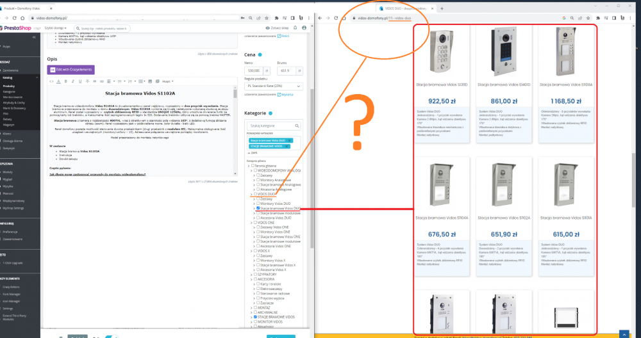
Task: Check the 'SZYFRATORY' category checkbox
Action: (x=256, y=275)
